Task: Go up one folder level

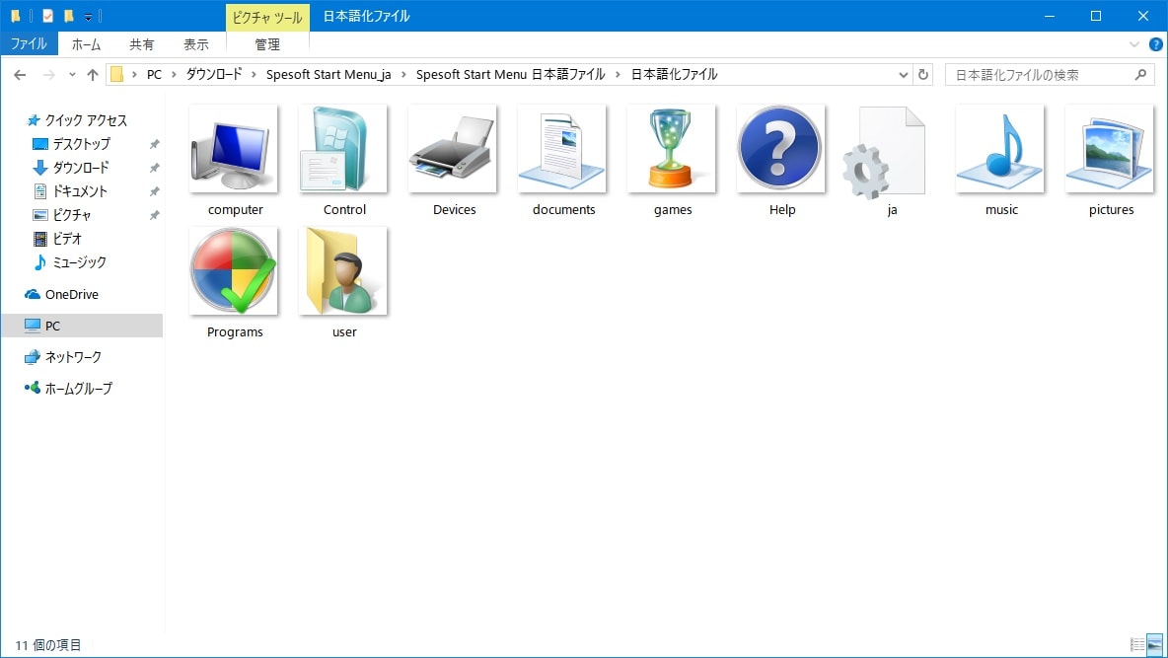Action: point(93,75)
